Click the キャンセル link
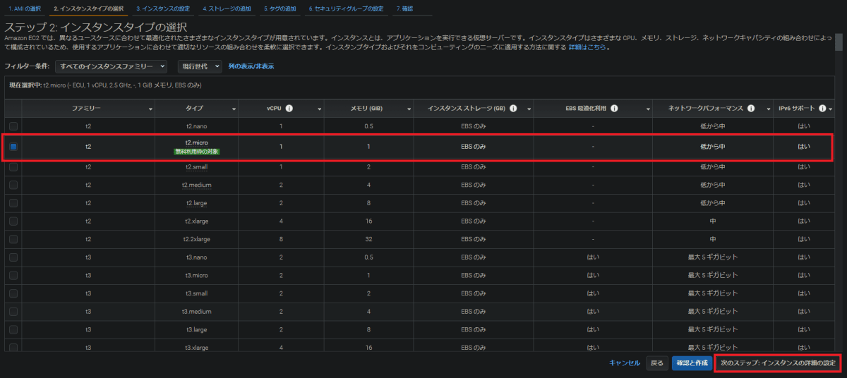The image size is (847, 378). pos(624,362)
